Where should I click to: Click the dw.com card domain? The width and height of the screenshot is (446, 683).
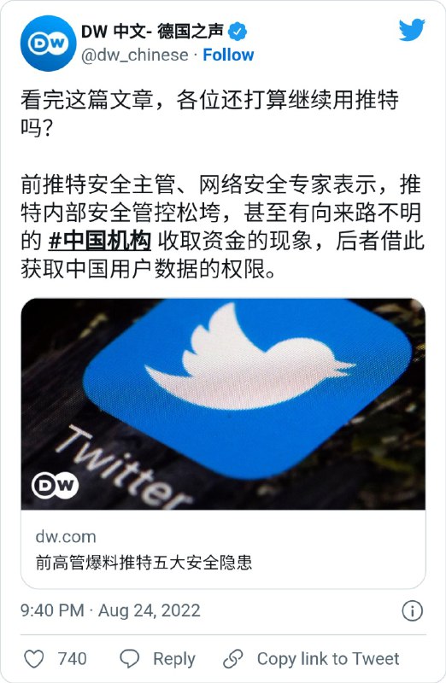(x=66, y=537)
